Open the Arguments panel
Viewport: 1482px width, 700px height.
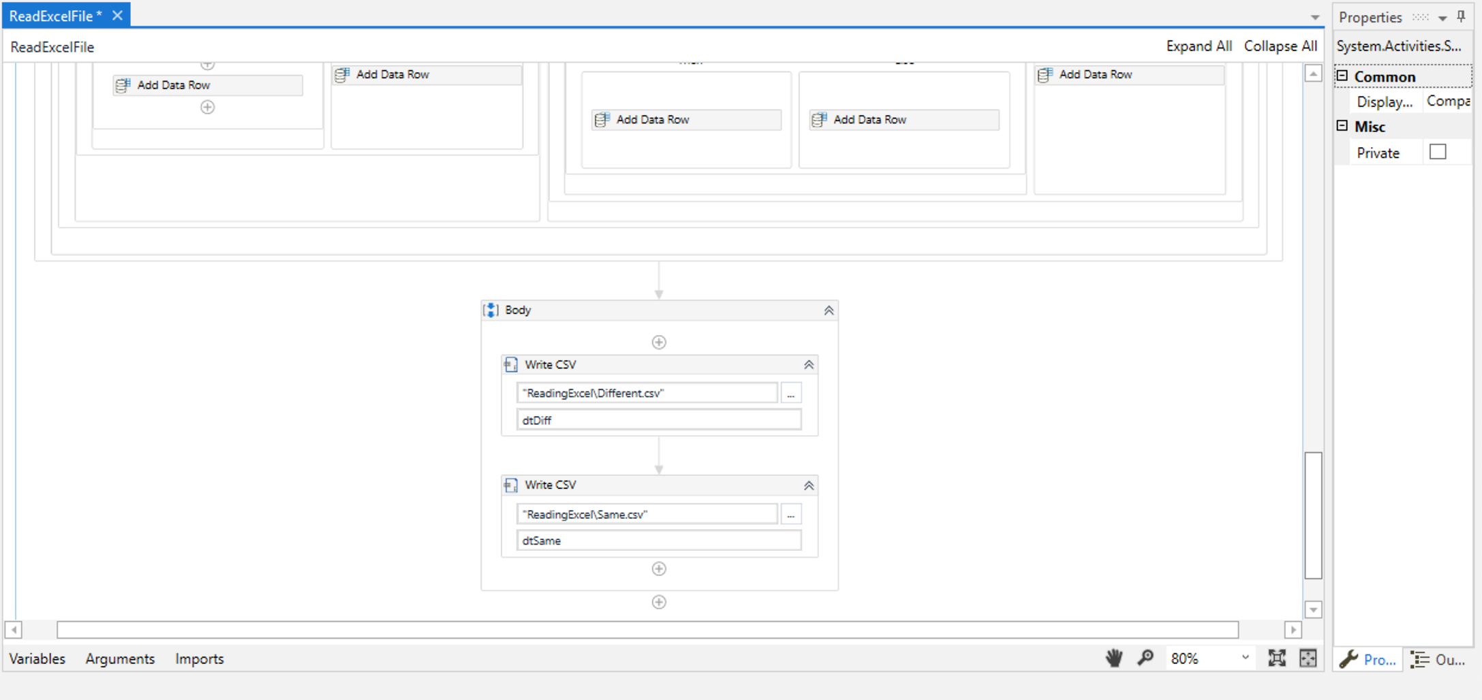[120, 658]
